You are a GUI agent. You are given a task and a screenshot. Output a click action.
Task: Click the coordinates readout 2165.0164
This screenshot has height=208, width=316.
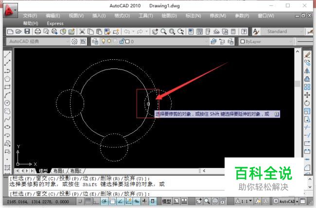click(38, 201)
